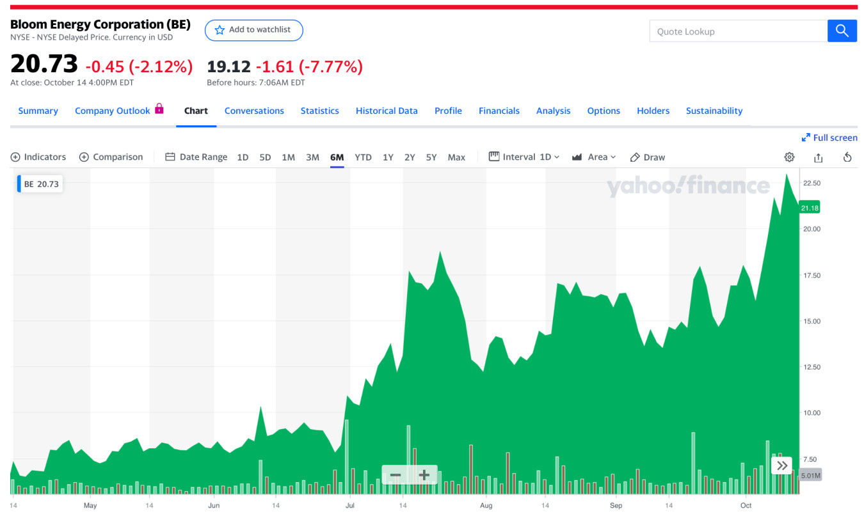
Task: Select the 1D time range
Action: pos(243,157)
